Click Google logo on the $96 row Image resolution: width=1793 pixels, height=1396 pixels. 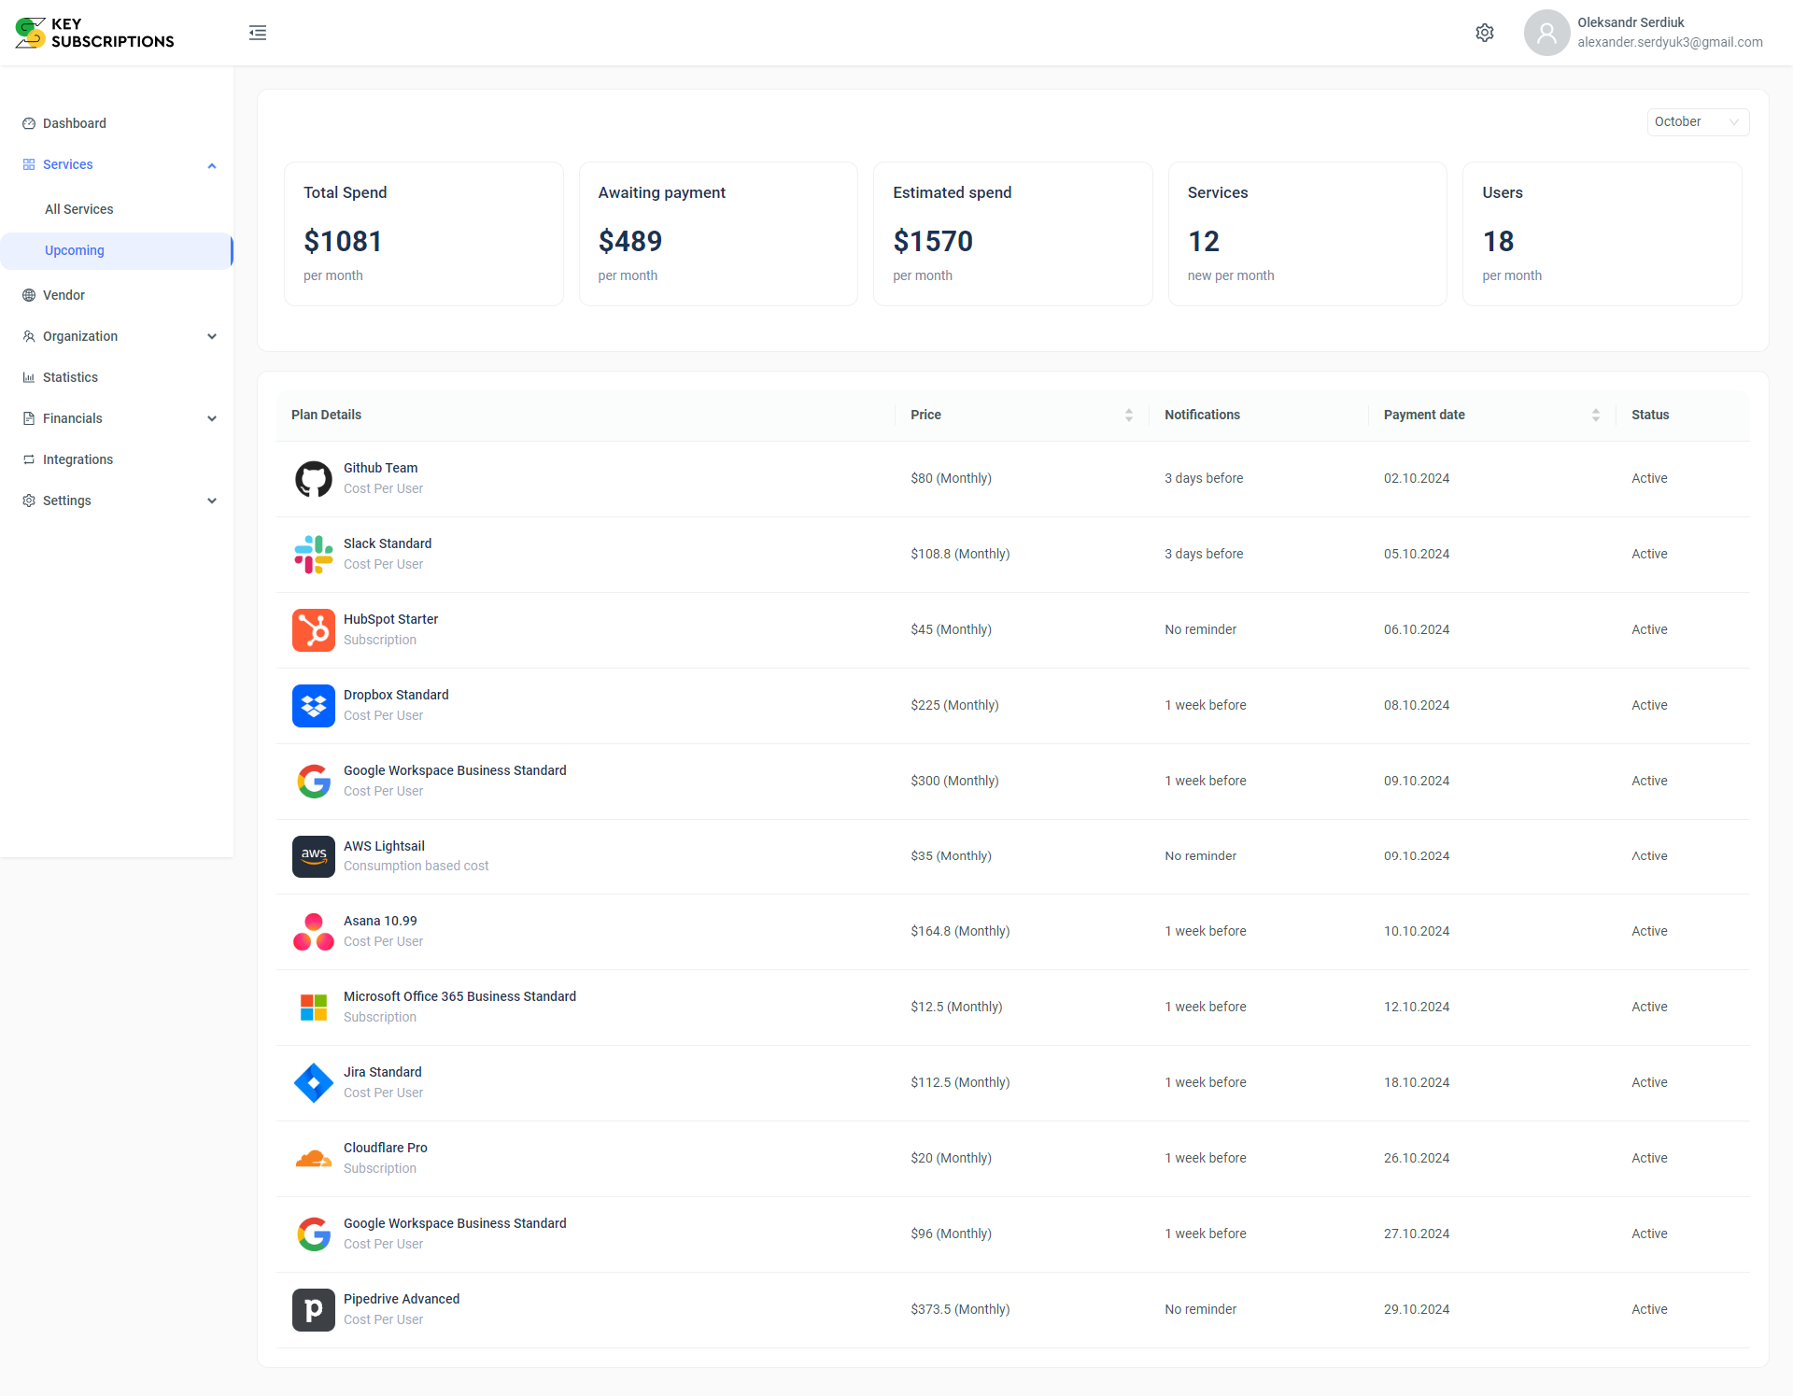click(314, 1234)
